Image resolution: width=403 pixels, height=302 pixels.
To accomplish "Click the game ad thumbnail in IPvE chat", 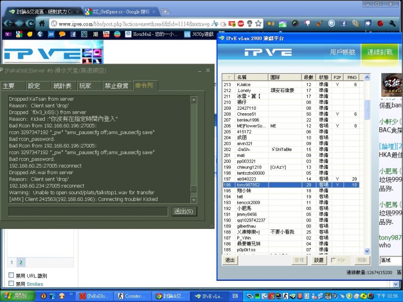I will [391, 85].
